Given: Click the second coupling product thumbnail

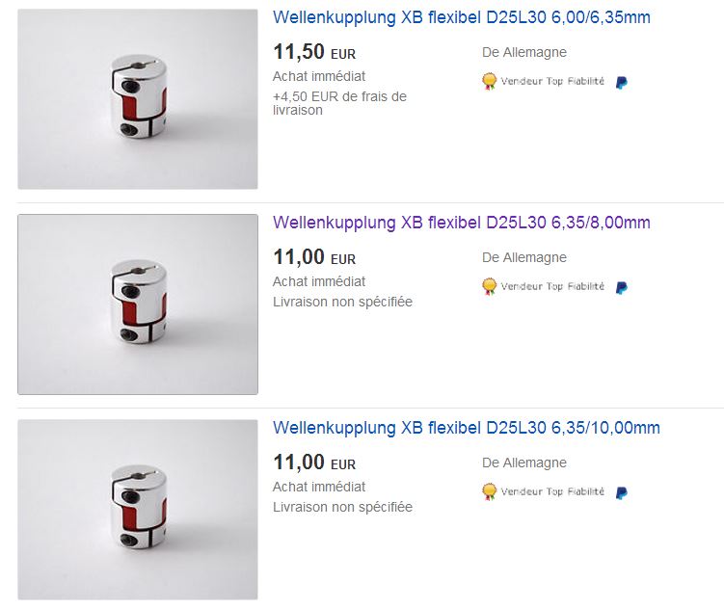Looking at the screenshot, I should click(x=138, y=304).
